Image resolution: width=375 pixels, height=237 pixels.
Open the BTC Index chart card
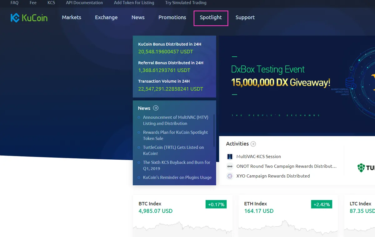click(x=182, y=216)
